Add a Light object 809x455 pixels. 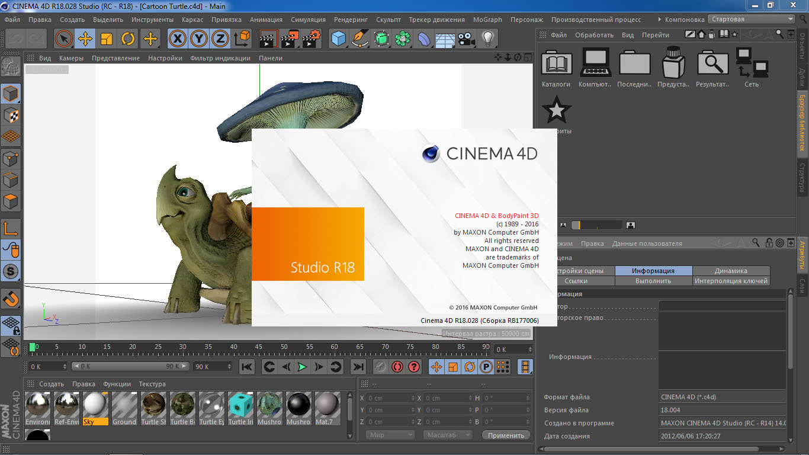(487, 39)
